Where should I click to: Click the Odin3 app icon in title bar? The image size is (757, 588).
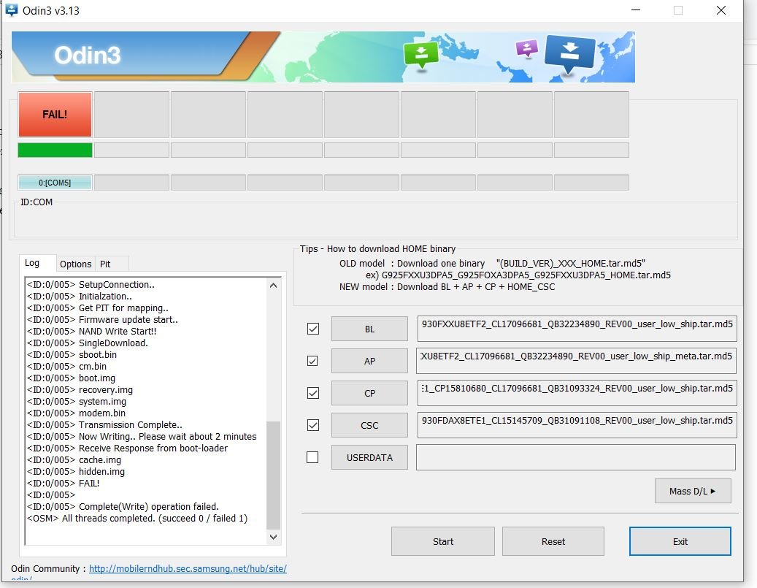11,9
